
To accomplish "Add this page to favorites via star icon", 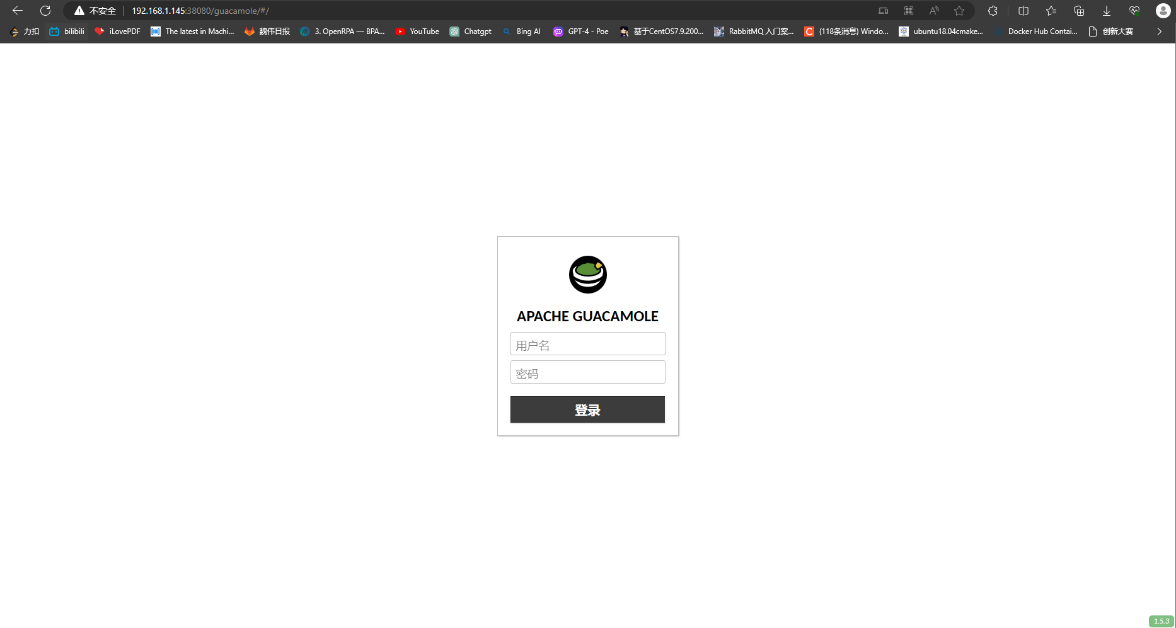I will tap(959, 11).
